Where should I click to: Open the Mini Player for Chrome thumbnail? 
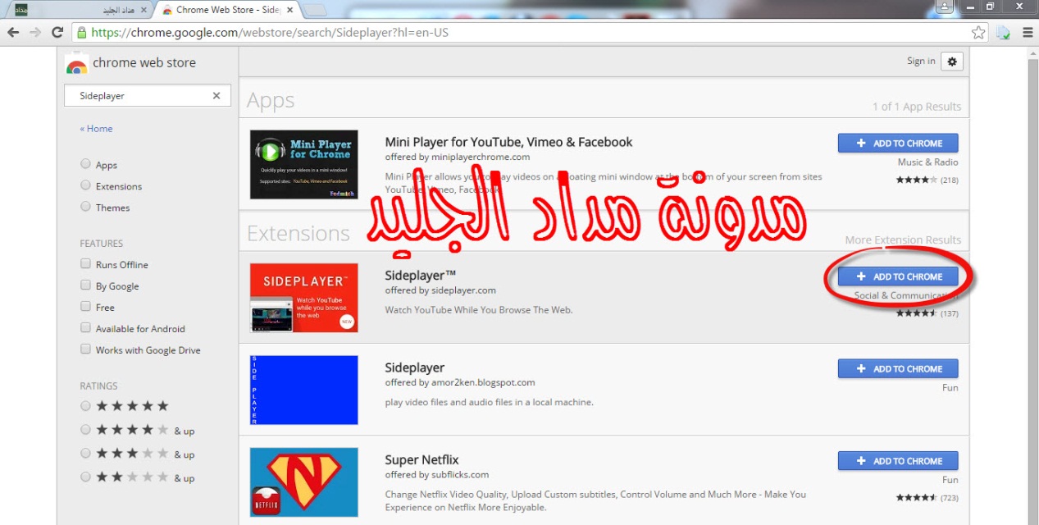(x=304, y=164)
